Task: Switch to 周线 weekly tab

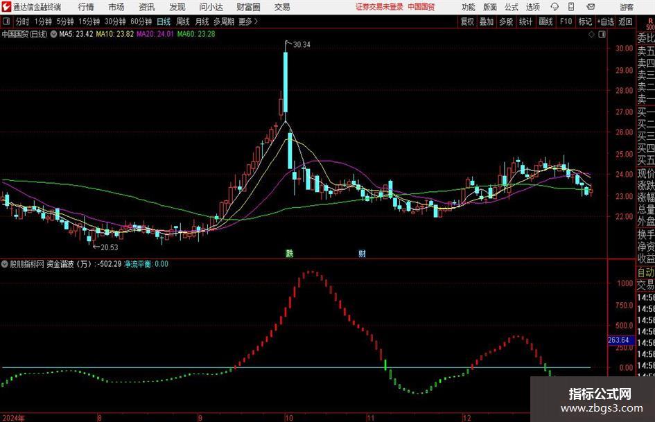Action: coord(183,21)
